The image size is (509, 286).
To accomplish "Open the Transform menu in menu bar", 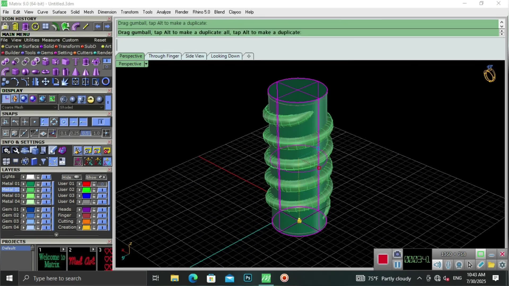I will [129, 12].
